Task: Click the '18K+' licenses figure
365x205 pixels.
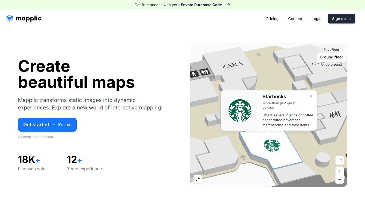Action: click(29, 160)
